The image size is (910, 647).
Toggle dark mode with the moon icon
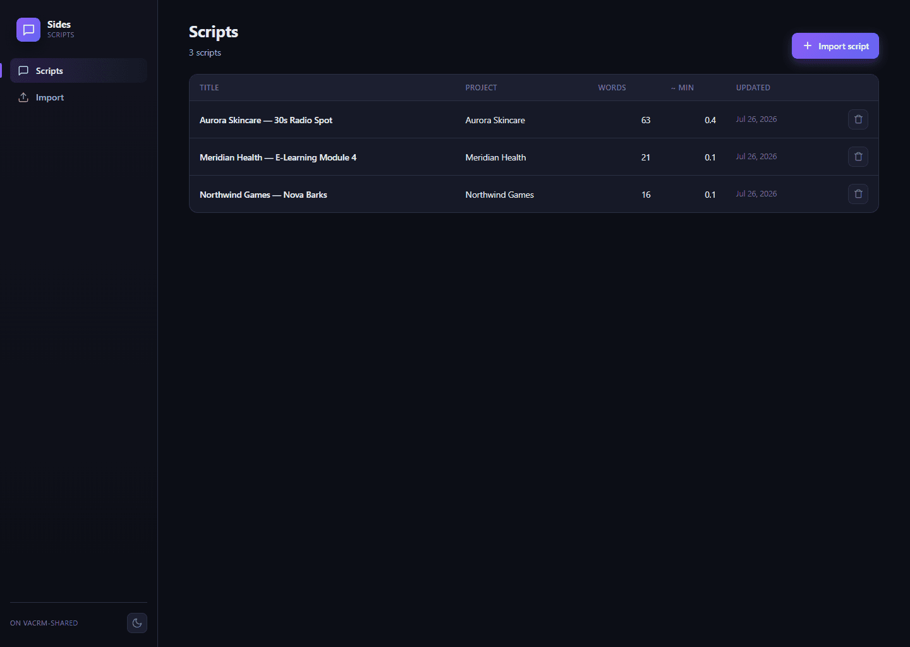pos(137,623)
